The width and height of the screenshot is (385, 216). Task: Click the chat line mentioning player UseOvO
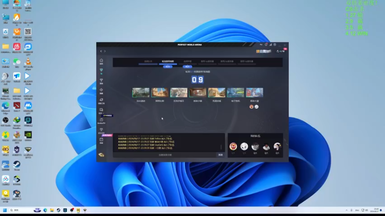[146, 145]
